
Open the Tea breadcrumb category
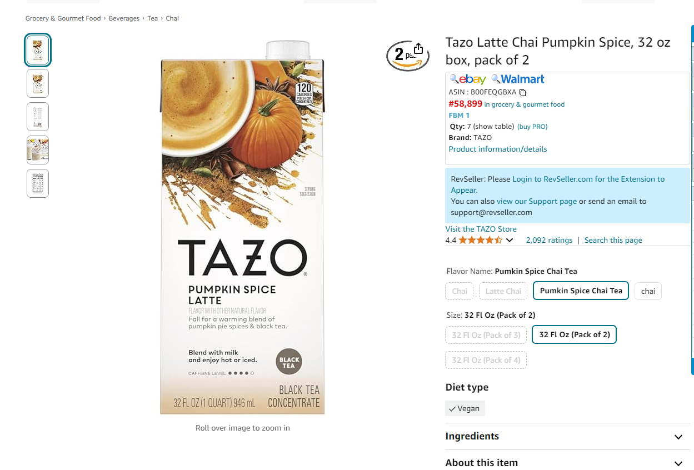[152, 18]
